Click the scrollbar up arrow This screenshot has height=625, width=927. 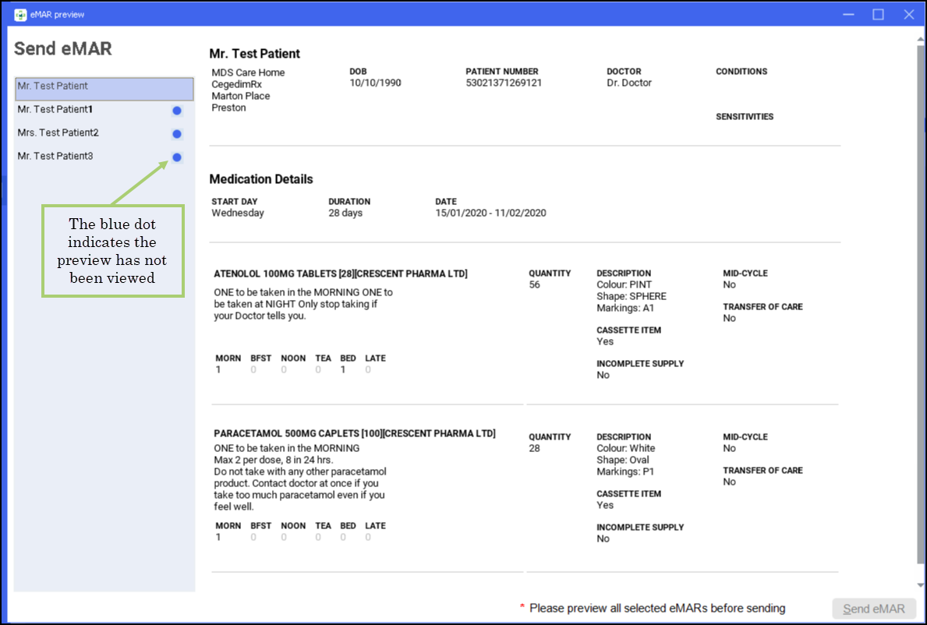tap(921, 34)
